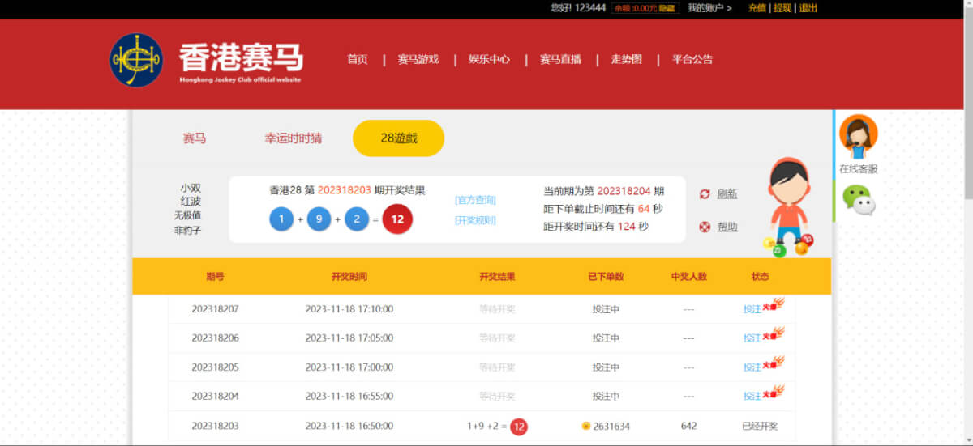Click the green WeChat icon

pos(858,199)
